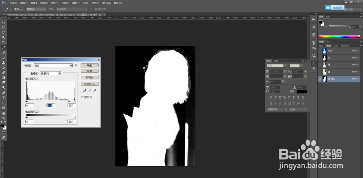Select the Zoom tool
This screenshot has height=178, width=363.
pyautogui.click(x=4, y=118)
